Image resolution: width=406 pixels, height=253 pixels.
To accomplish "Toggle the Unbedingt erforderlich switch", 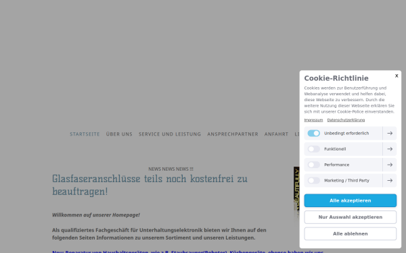I will click(x=313, y=133).
